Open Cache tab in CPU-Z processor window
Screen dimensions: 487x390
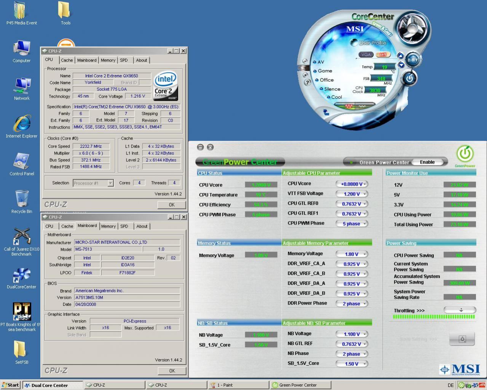[x=67, y=60]
